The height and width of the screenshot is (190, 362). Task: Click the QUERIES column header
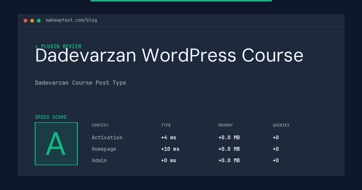(x=281, y=125)
